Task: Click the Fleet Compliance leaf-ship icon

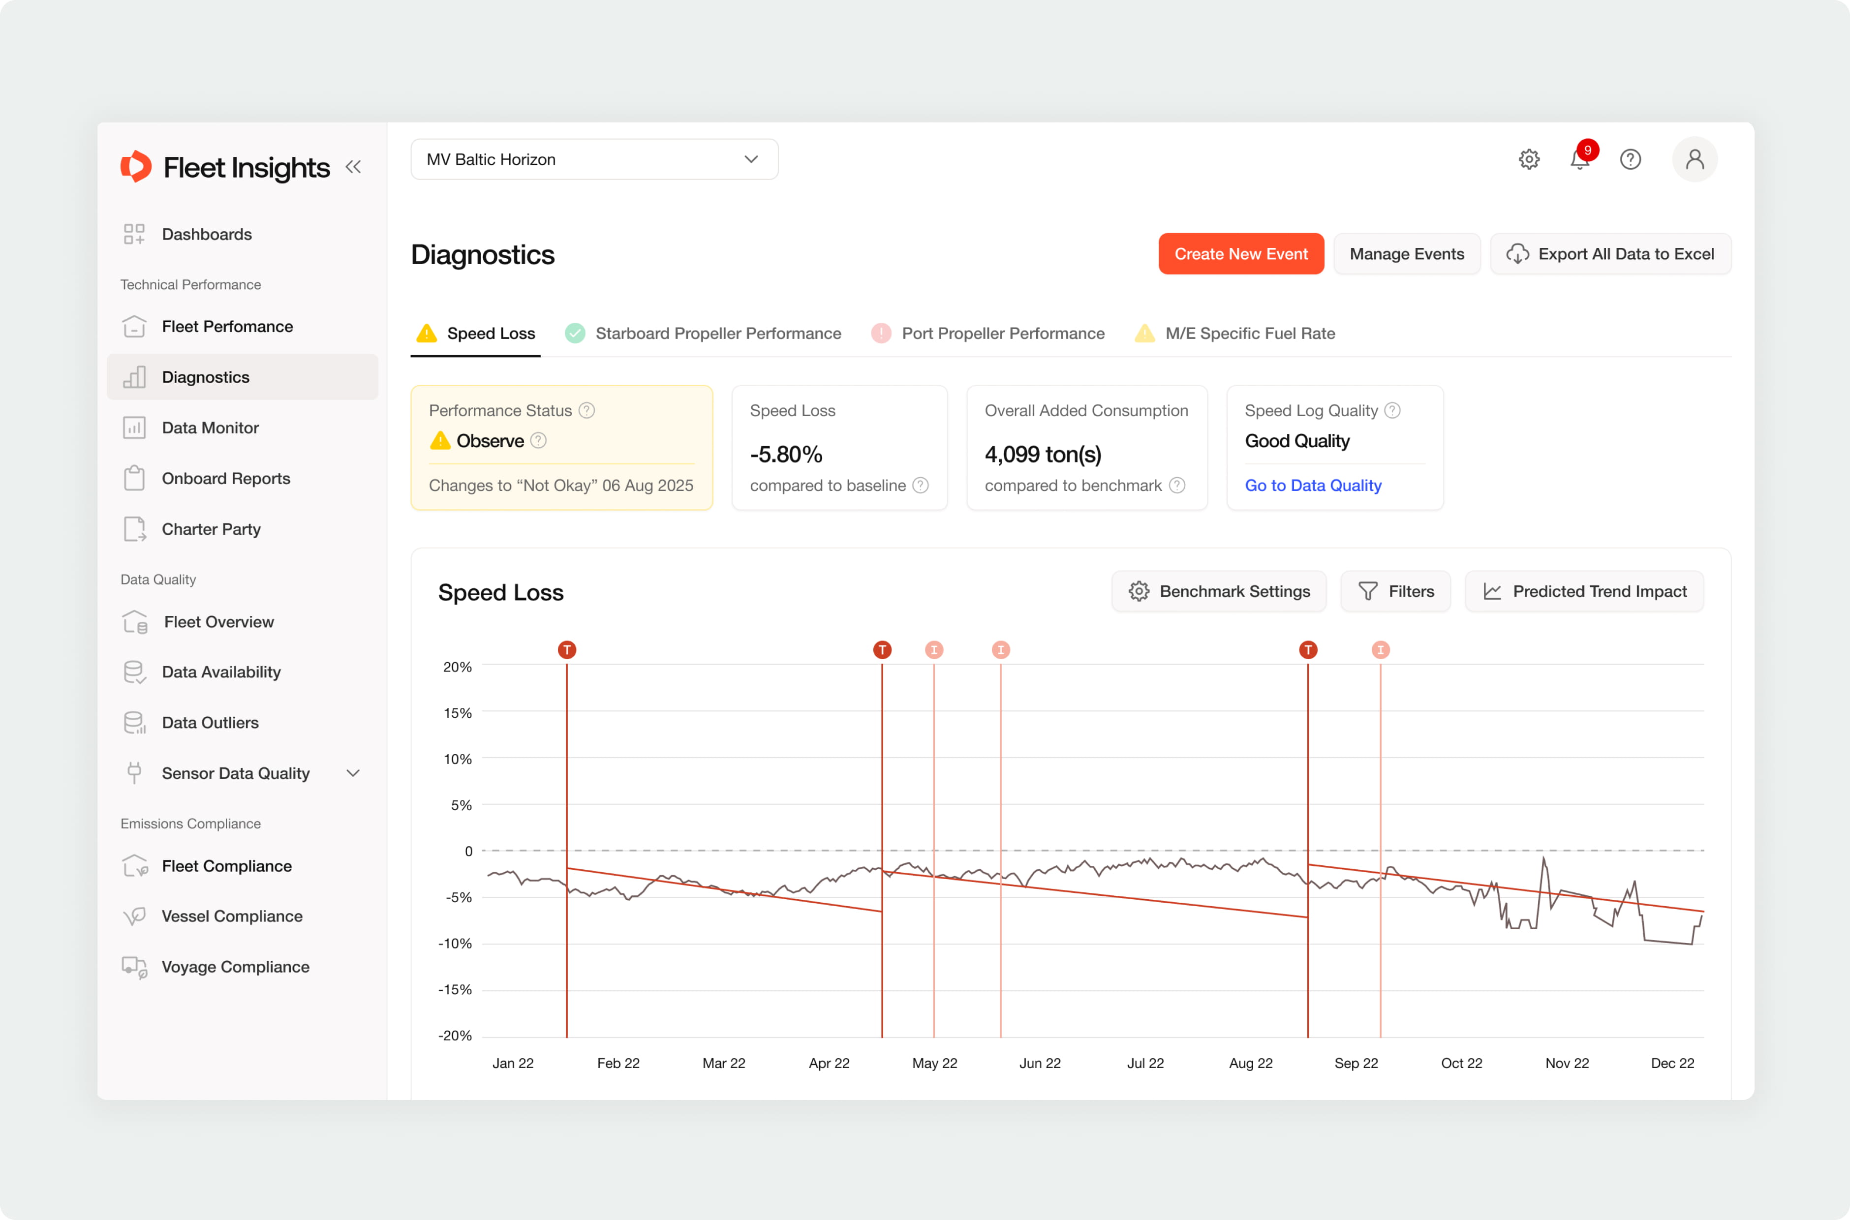Action: 135,866
